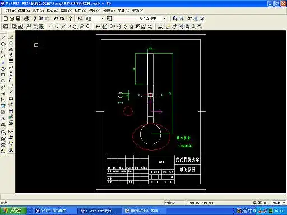Click the linear dimension tool icon
Image resolution: width=287 pixels, height=215 pixels.
click(x=98, y=26)
